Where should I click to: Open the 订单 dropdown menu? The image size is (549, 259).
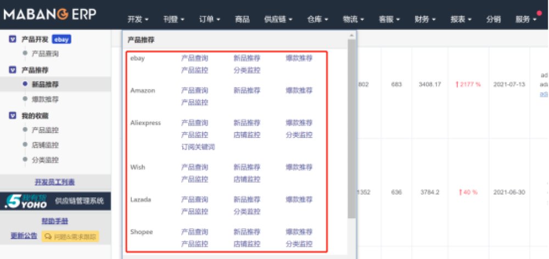[209, 20]
